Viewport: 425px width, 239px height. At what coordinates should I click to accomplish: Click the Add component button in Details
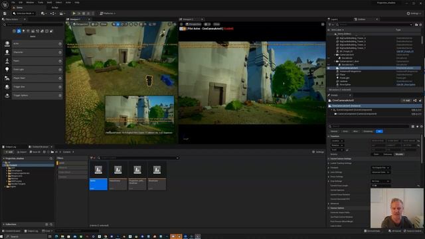point(406,100)
